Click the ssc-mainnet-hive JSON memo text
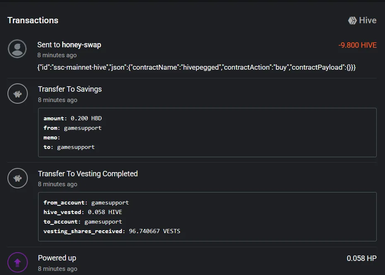 [196, 67]
